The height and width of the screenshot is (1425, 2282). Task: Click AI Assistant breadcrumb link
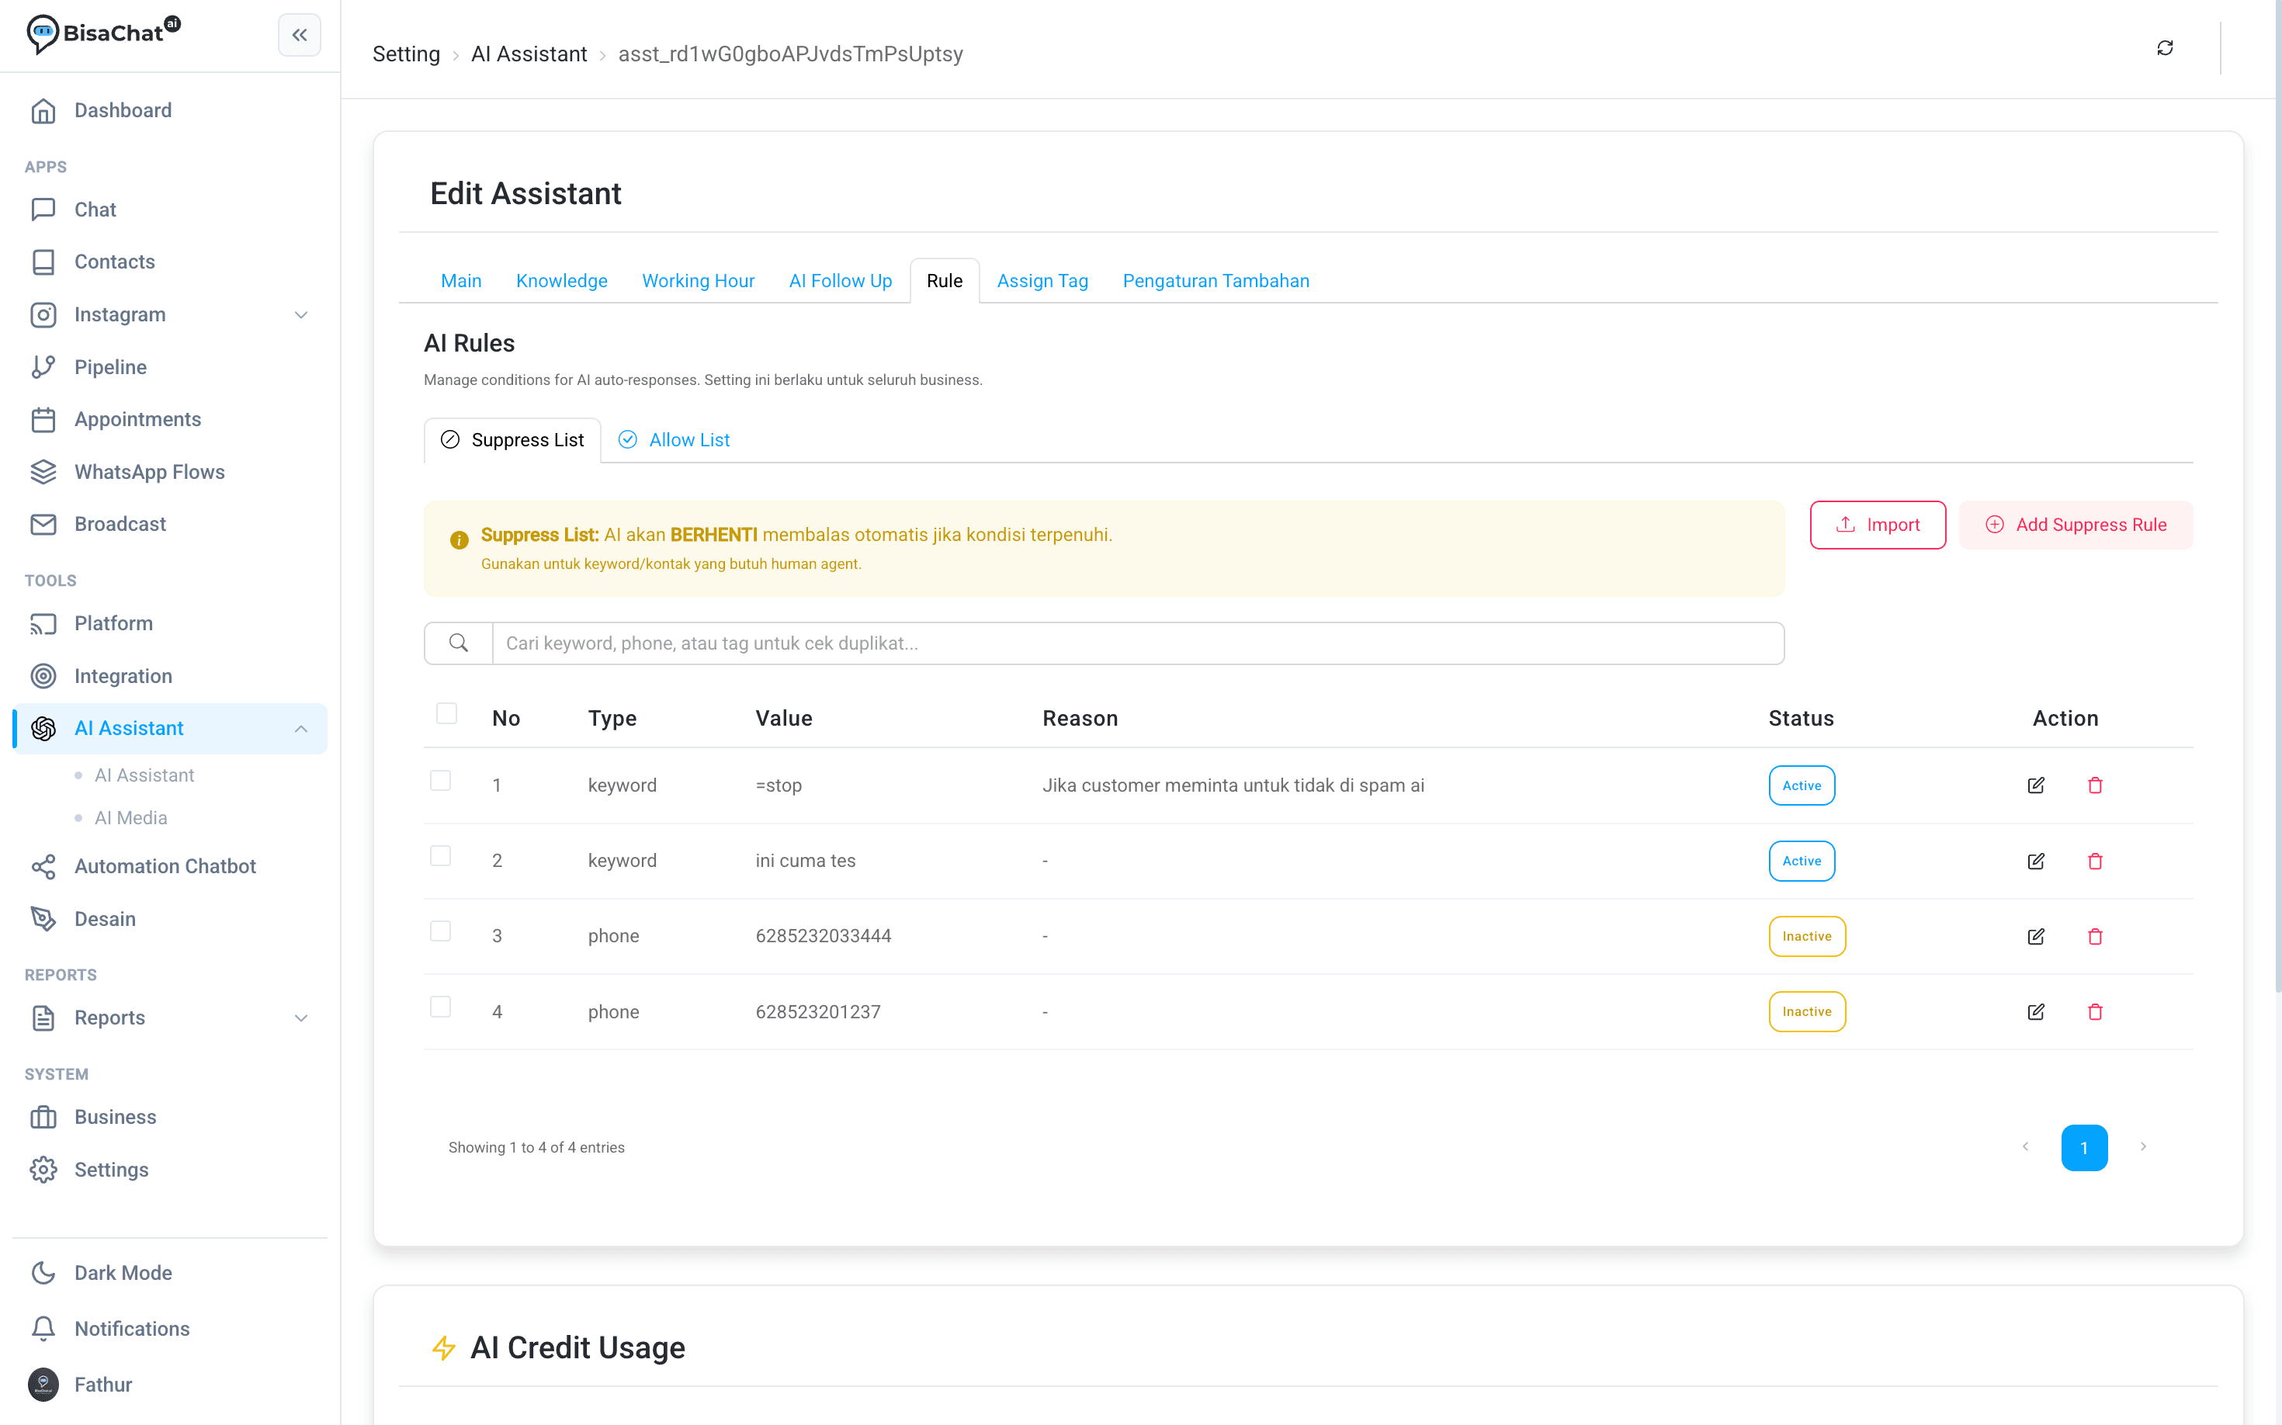point(529,54)
